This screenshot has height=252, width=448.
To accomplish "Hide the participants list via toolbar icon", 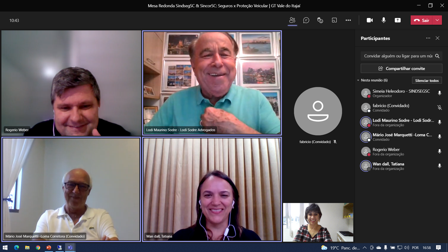I will click(292, 20).
